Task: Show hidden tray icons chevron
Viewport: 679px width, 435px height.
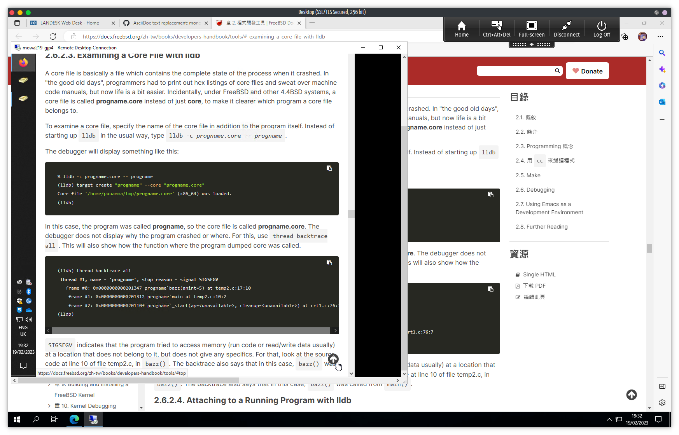Action: click(609, 419)
